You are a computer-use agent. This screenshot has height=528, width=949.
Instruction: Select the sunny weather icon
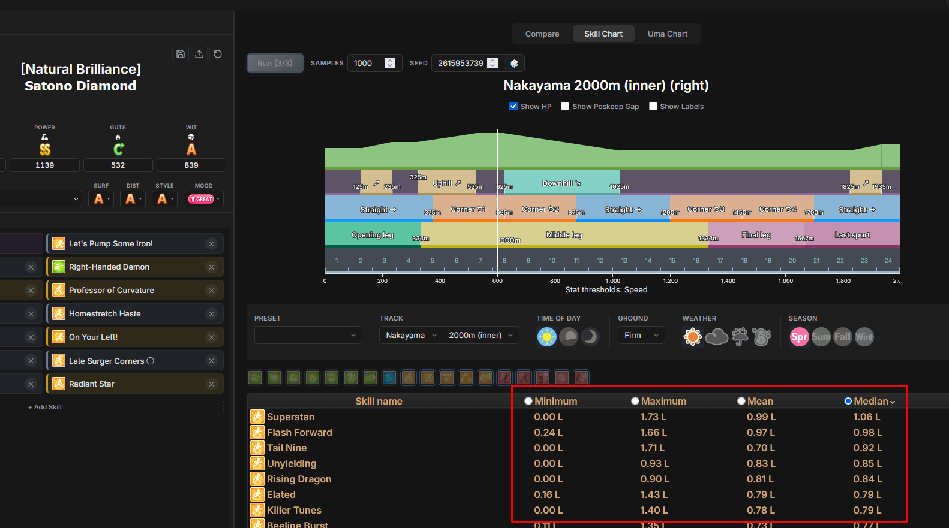(692, 337)
